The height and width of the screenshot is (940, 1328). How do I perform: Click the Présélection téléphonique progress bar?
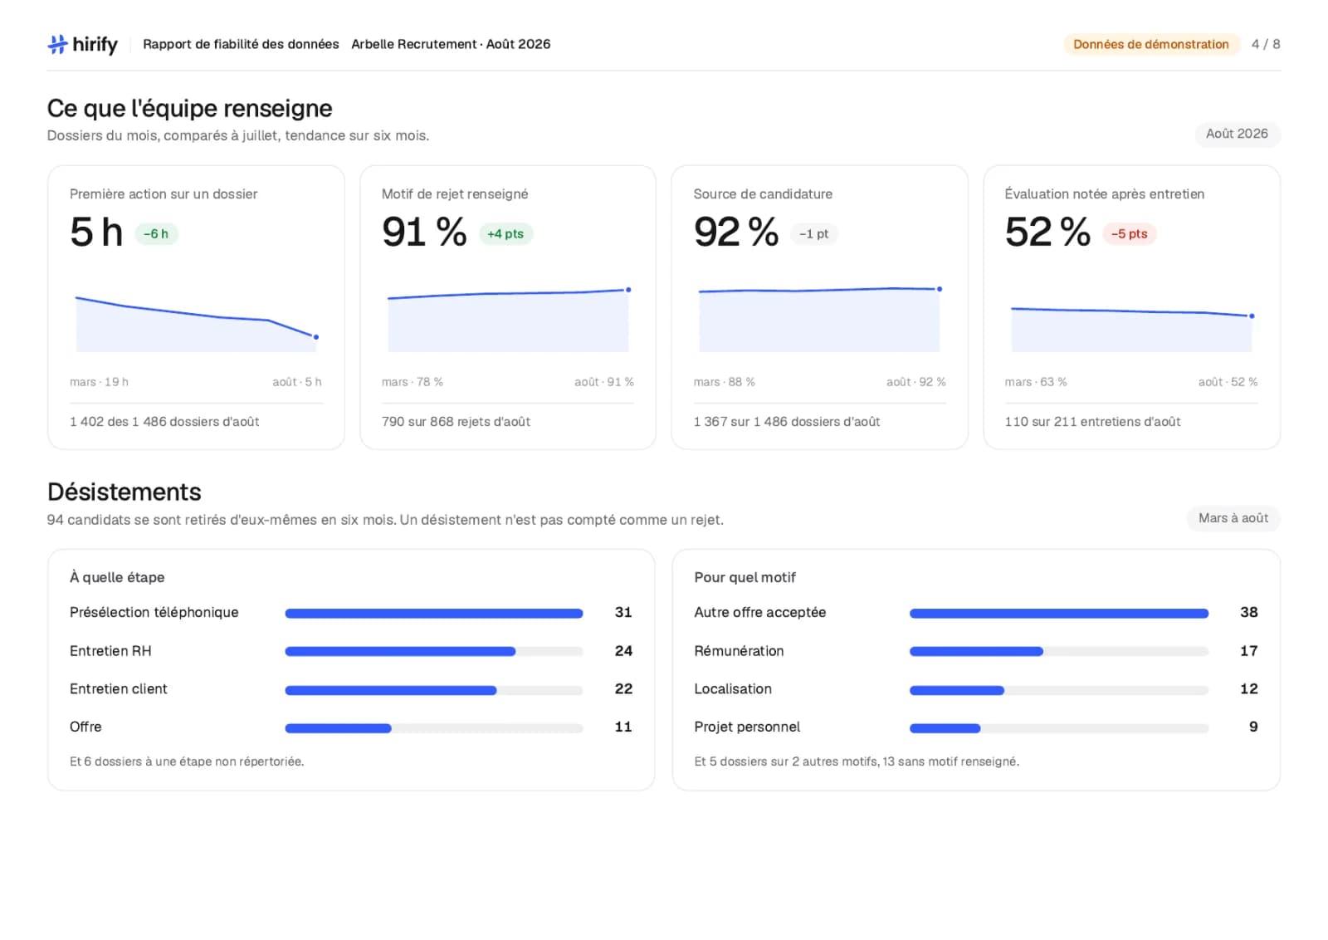point(434,614)
